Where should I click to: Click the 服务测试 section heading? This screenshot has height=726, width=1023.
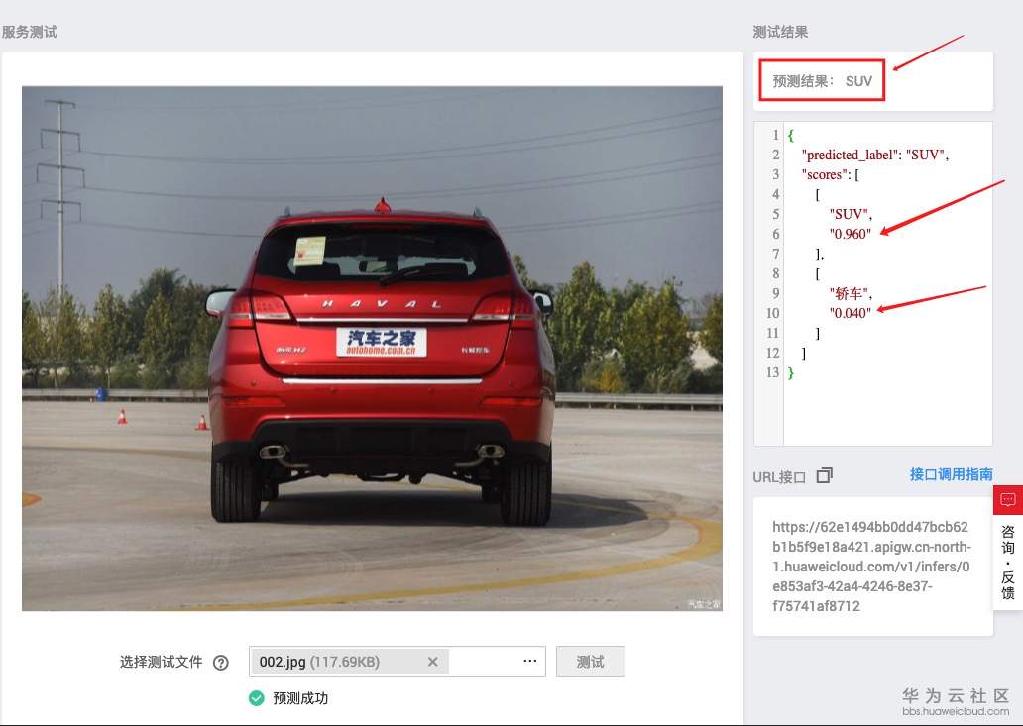click(x=30, y=32)
